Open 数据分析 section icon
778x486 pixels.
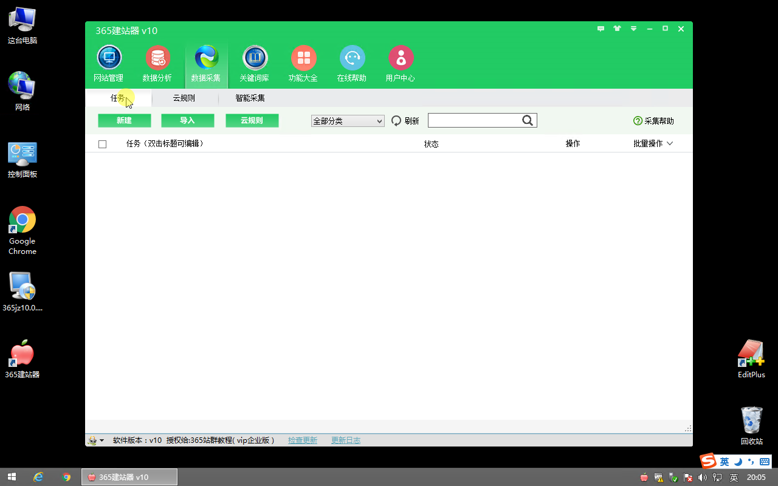click(x=157, y=58)
